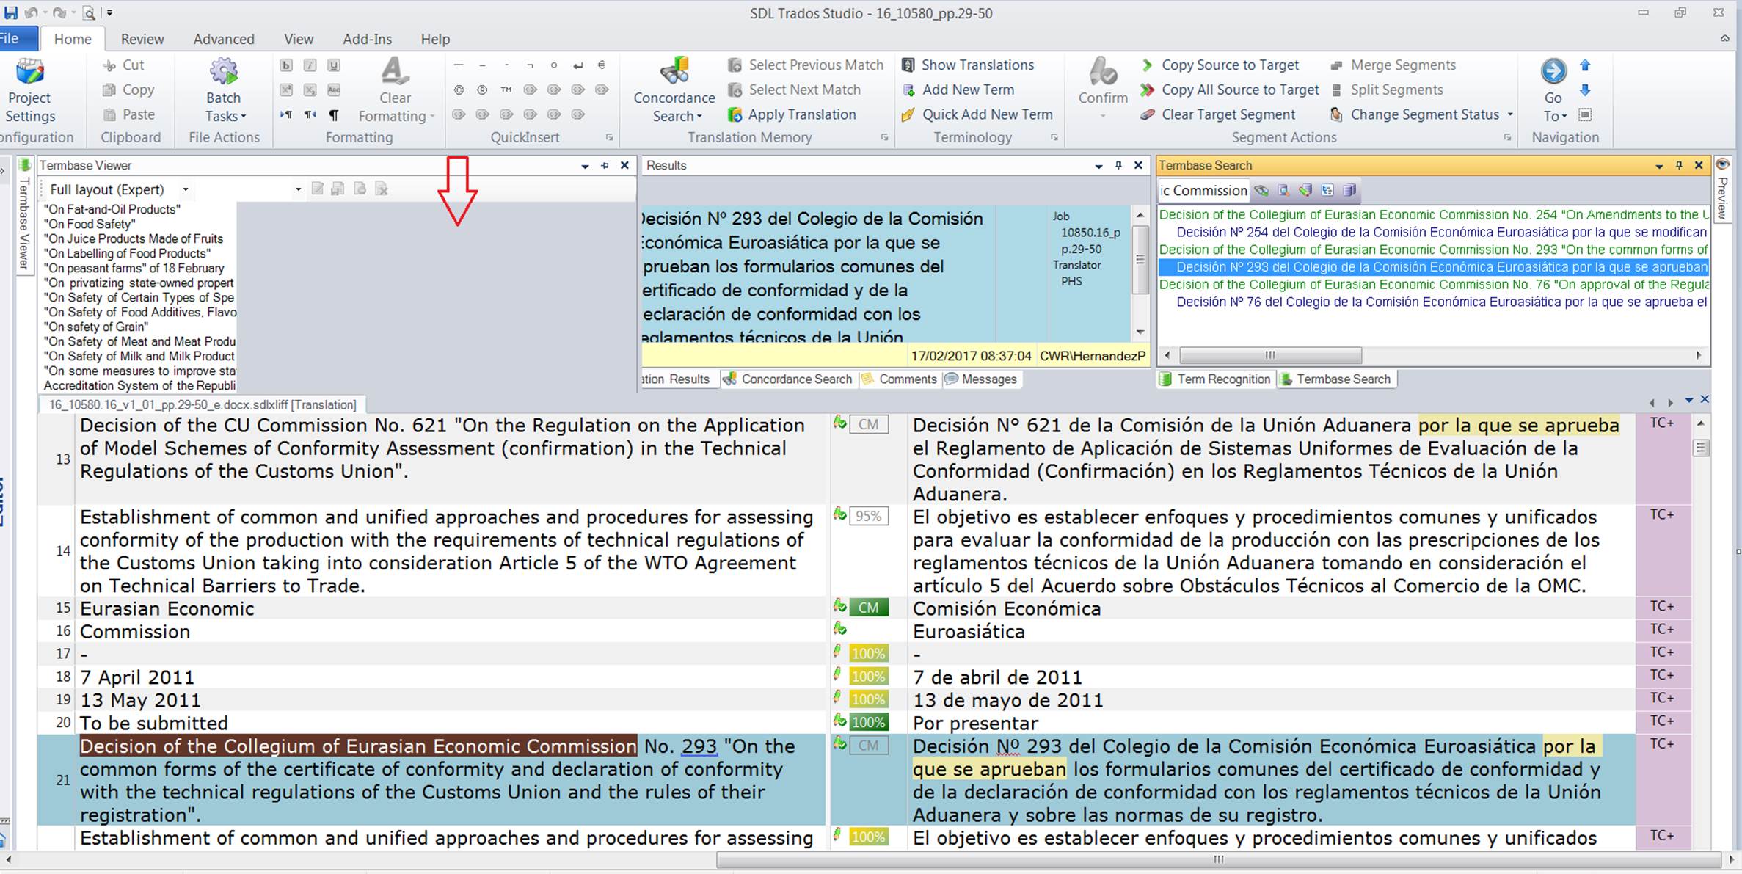Expand Segment Actions group dialog launcher
This screenshot has width=1742, height=874.
1507,137
